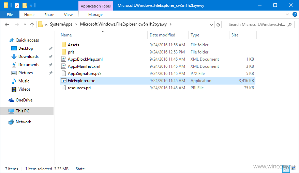Screen dimensions: 299x173
Task: Open Pictures in the navigation pane
Action: coord(25,73)
